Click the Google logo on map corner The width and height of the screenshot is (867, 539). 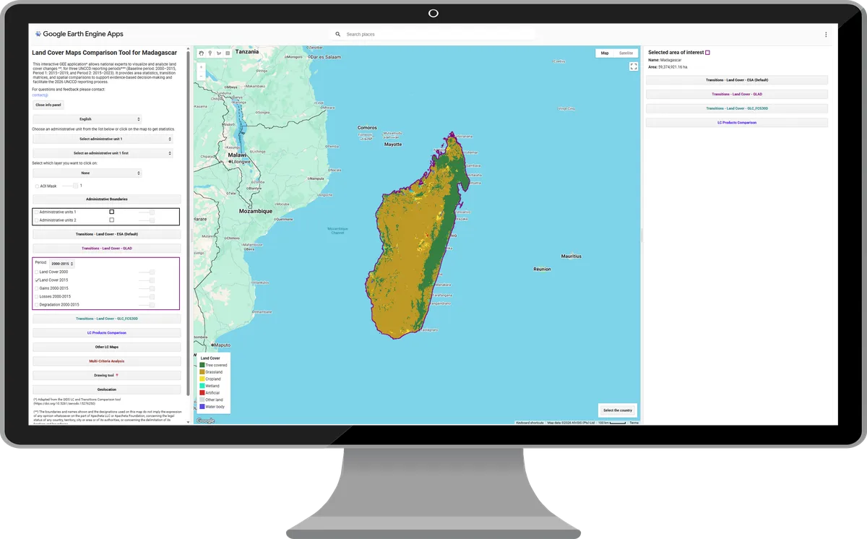206,421
